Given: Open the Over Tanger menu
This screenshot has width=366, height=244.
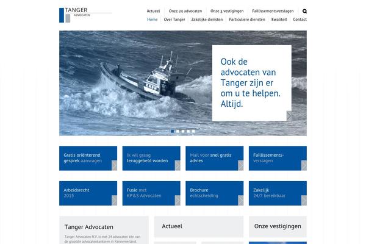Looking at the screenshot, I should click(x=174, y=20).
